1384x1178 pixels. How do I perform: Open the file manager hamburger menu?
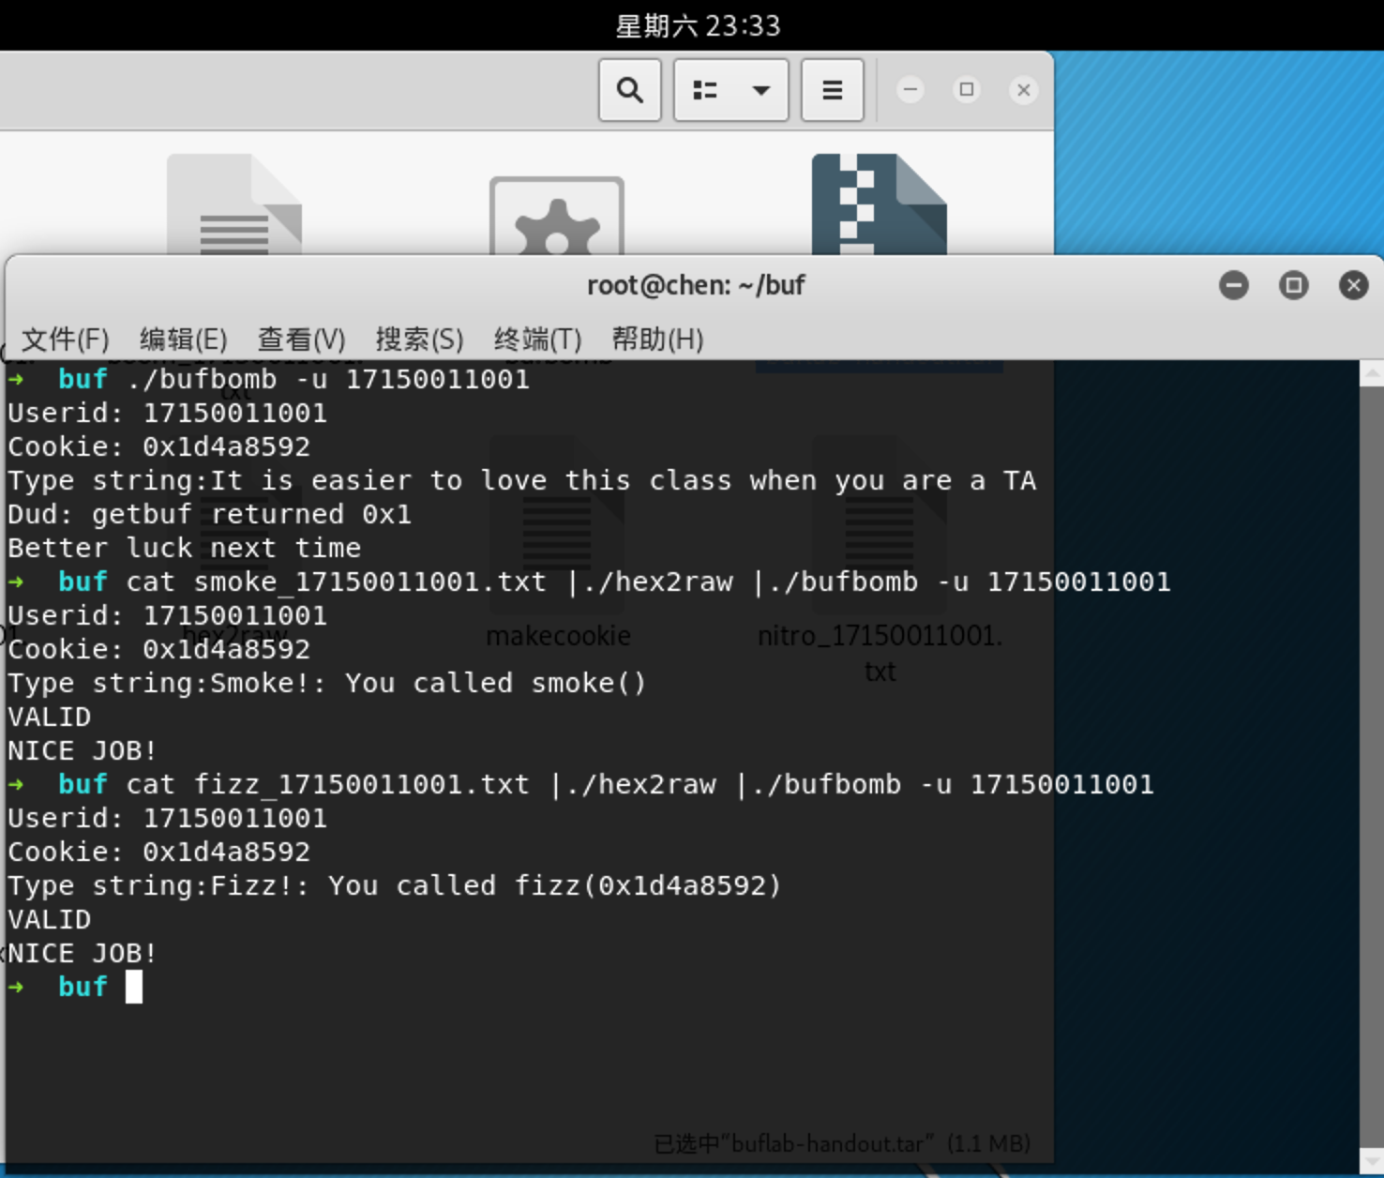(832, 90)
